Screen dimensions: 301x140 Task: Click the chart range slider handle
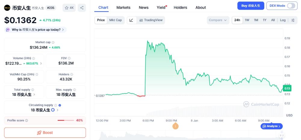tap(281, 135)
